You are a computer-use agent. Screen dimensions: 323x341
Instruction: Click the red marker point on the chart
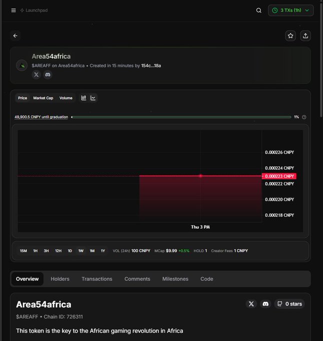(x=200, y=176)
